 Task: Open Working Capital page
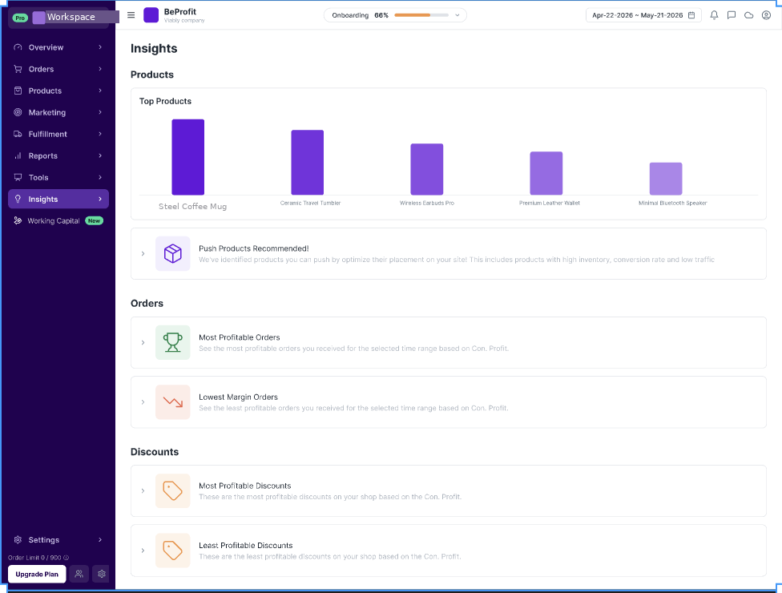pyautogui.click(x=58, y=220)
